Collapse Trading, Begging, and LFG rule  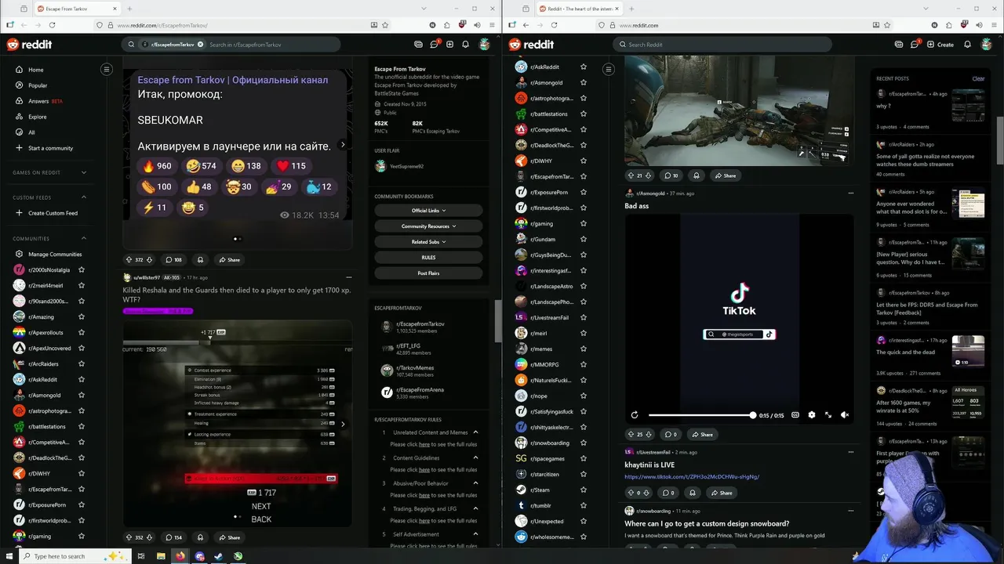click(475, 509)
